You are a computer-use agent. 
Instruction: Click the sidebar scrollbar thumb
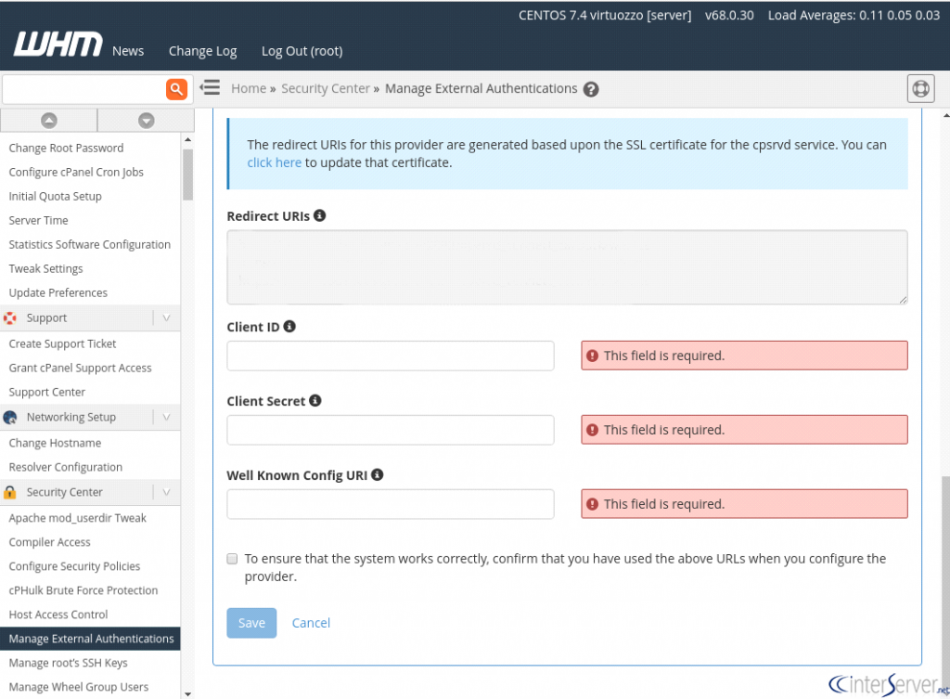pyautogui.click(x=187, y=175)
